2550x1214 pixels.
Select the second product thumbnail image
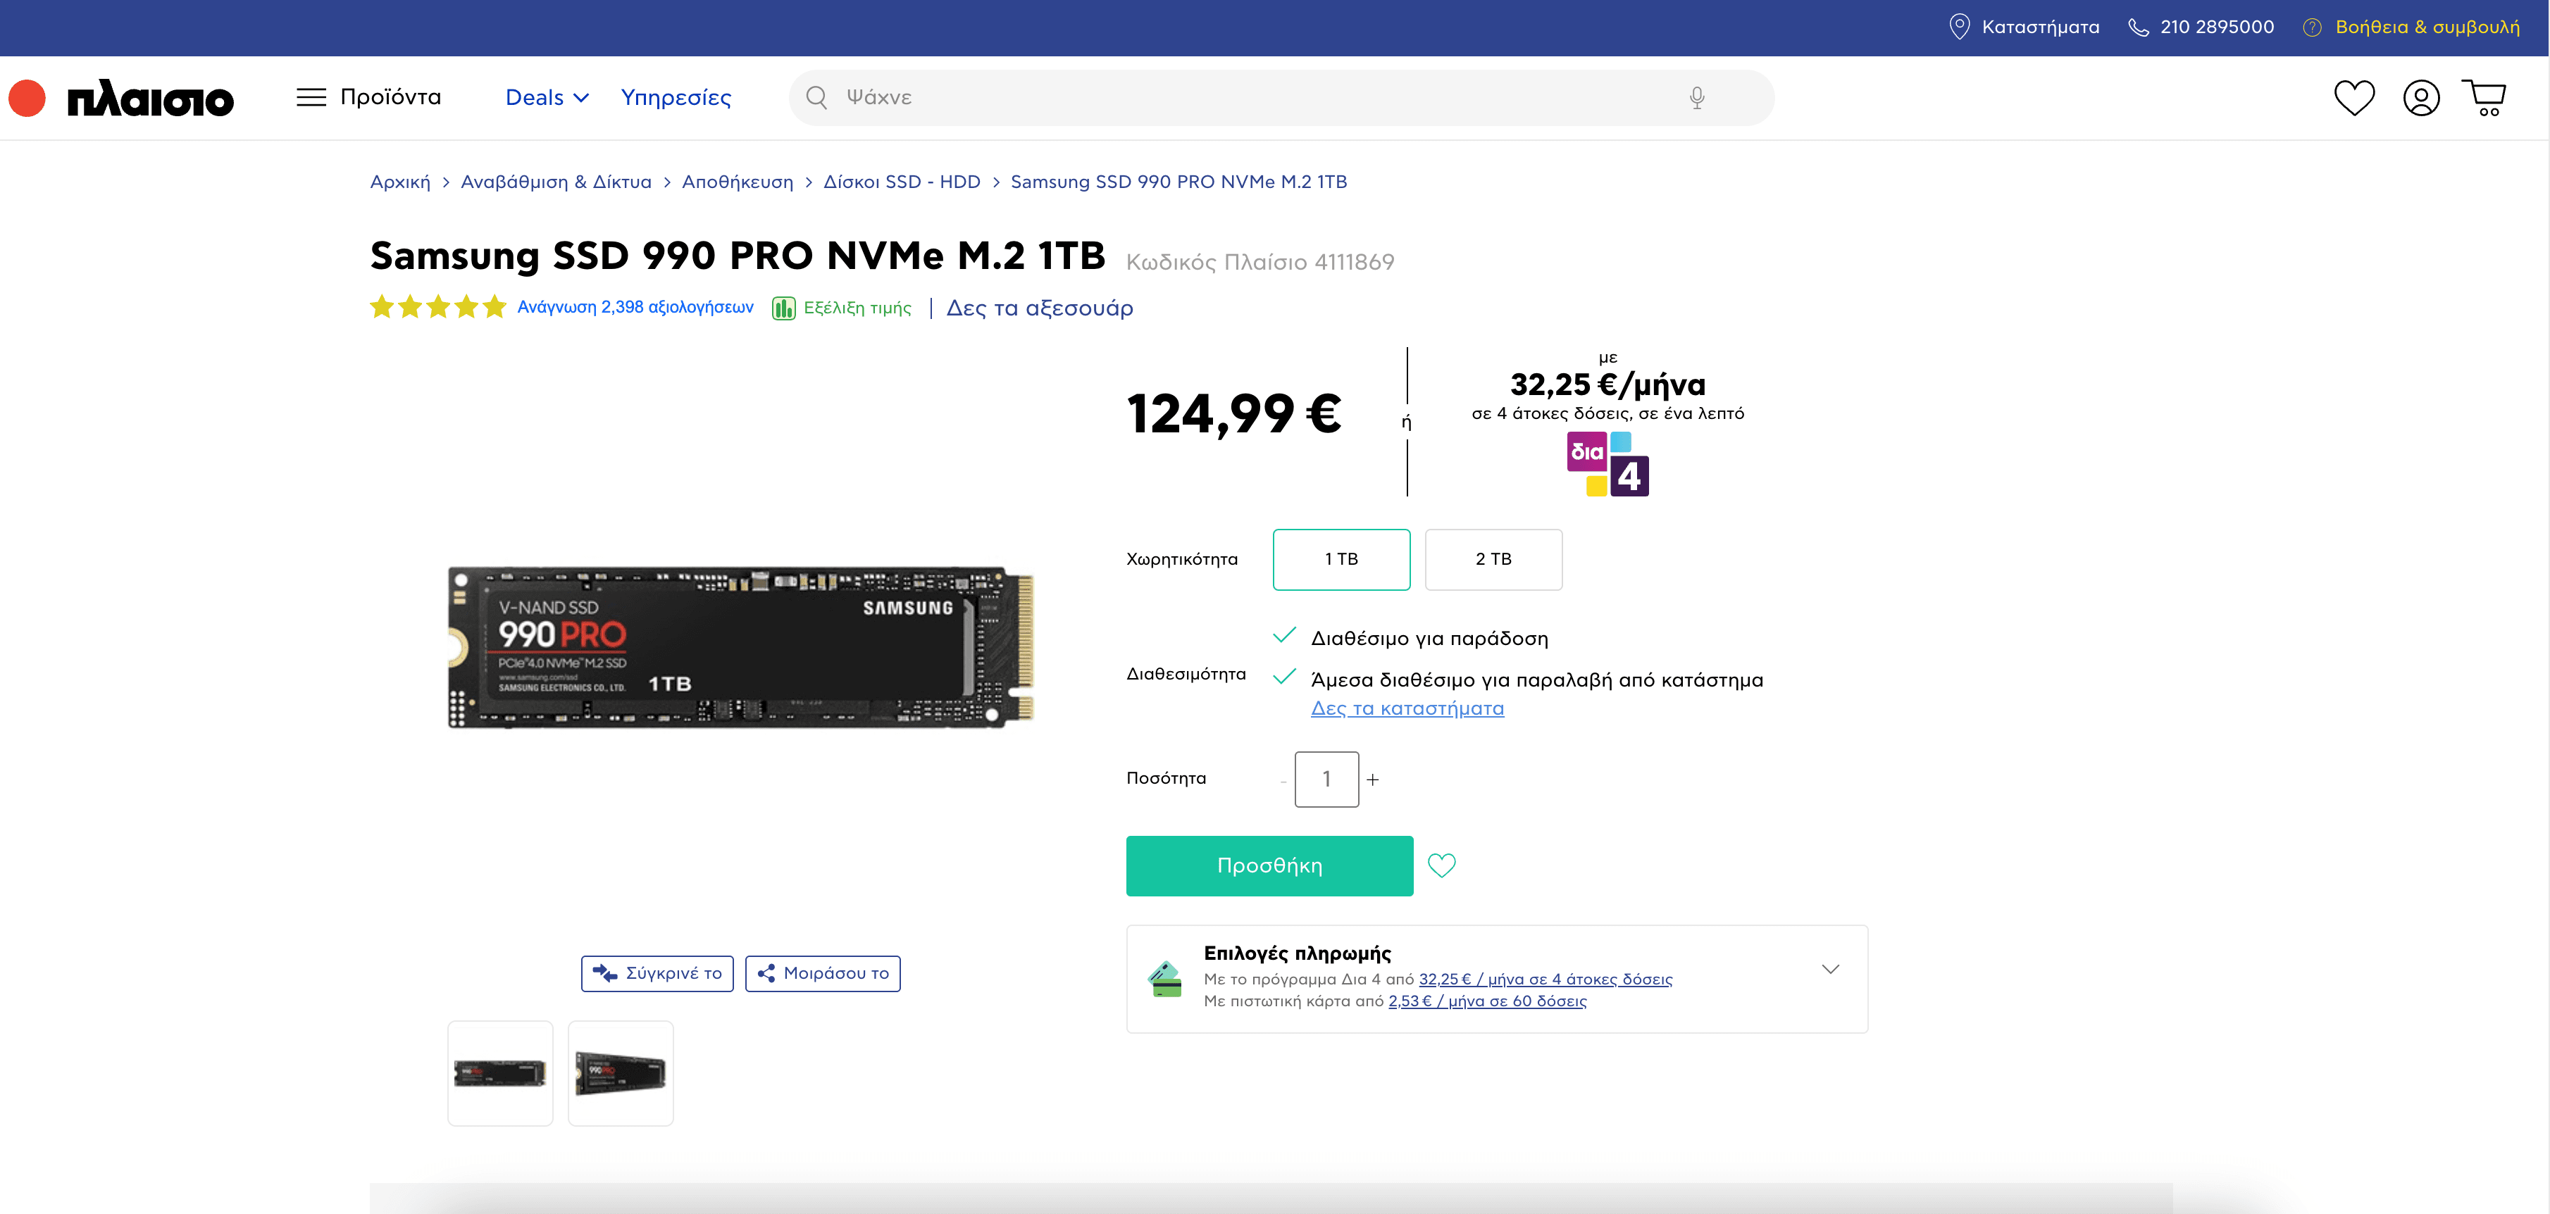pyautogui.click(x=621, y=1073)
